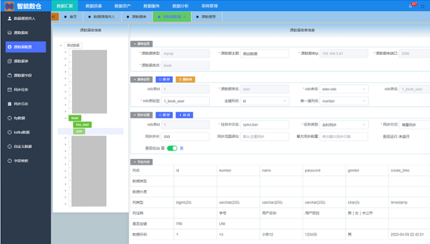Viewport: 430px width, 244px height.
Task: Collapse the sidebar with the orange arrow
Action: [54, 17]
